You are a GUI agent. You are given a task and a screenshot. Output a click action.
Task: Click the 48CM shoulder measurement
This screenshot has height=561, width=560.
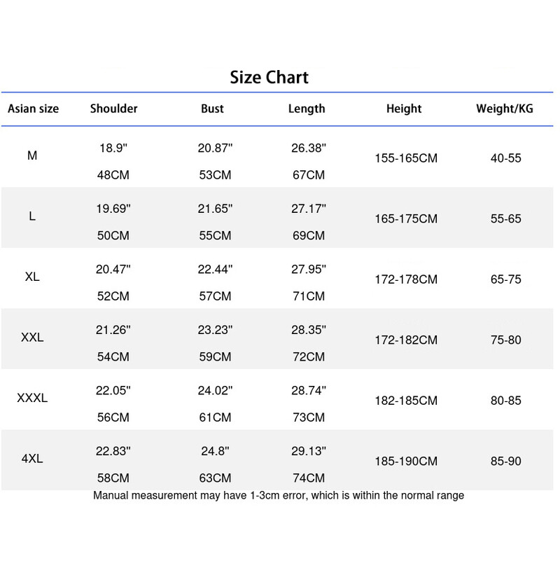coord(113,175)
